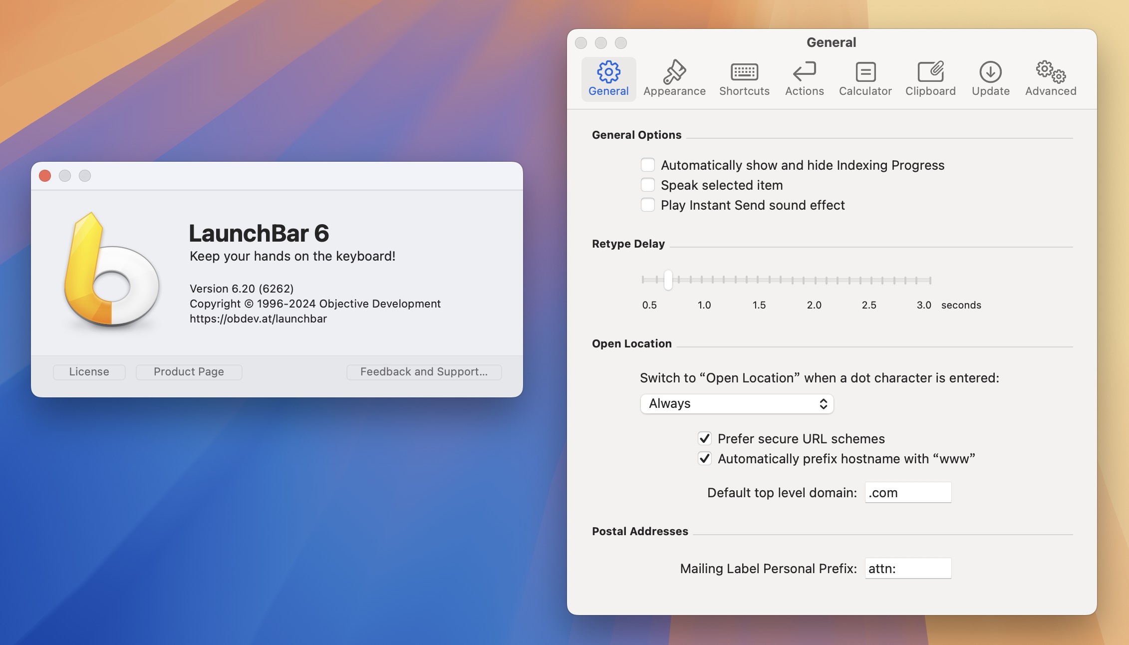Switch to General preferences tab

(608, 78)
